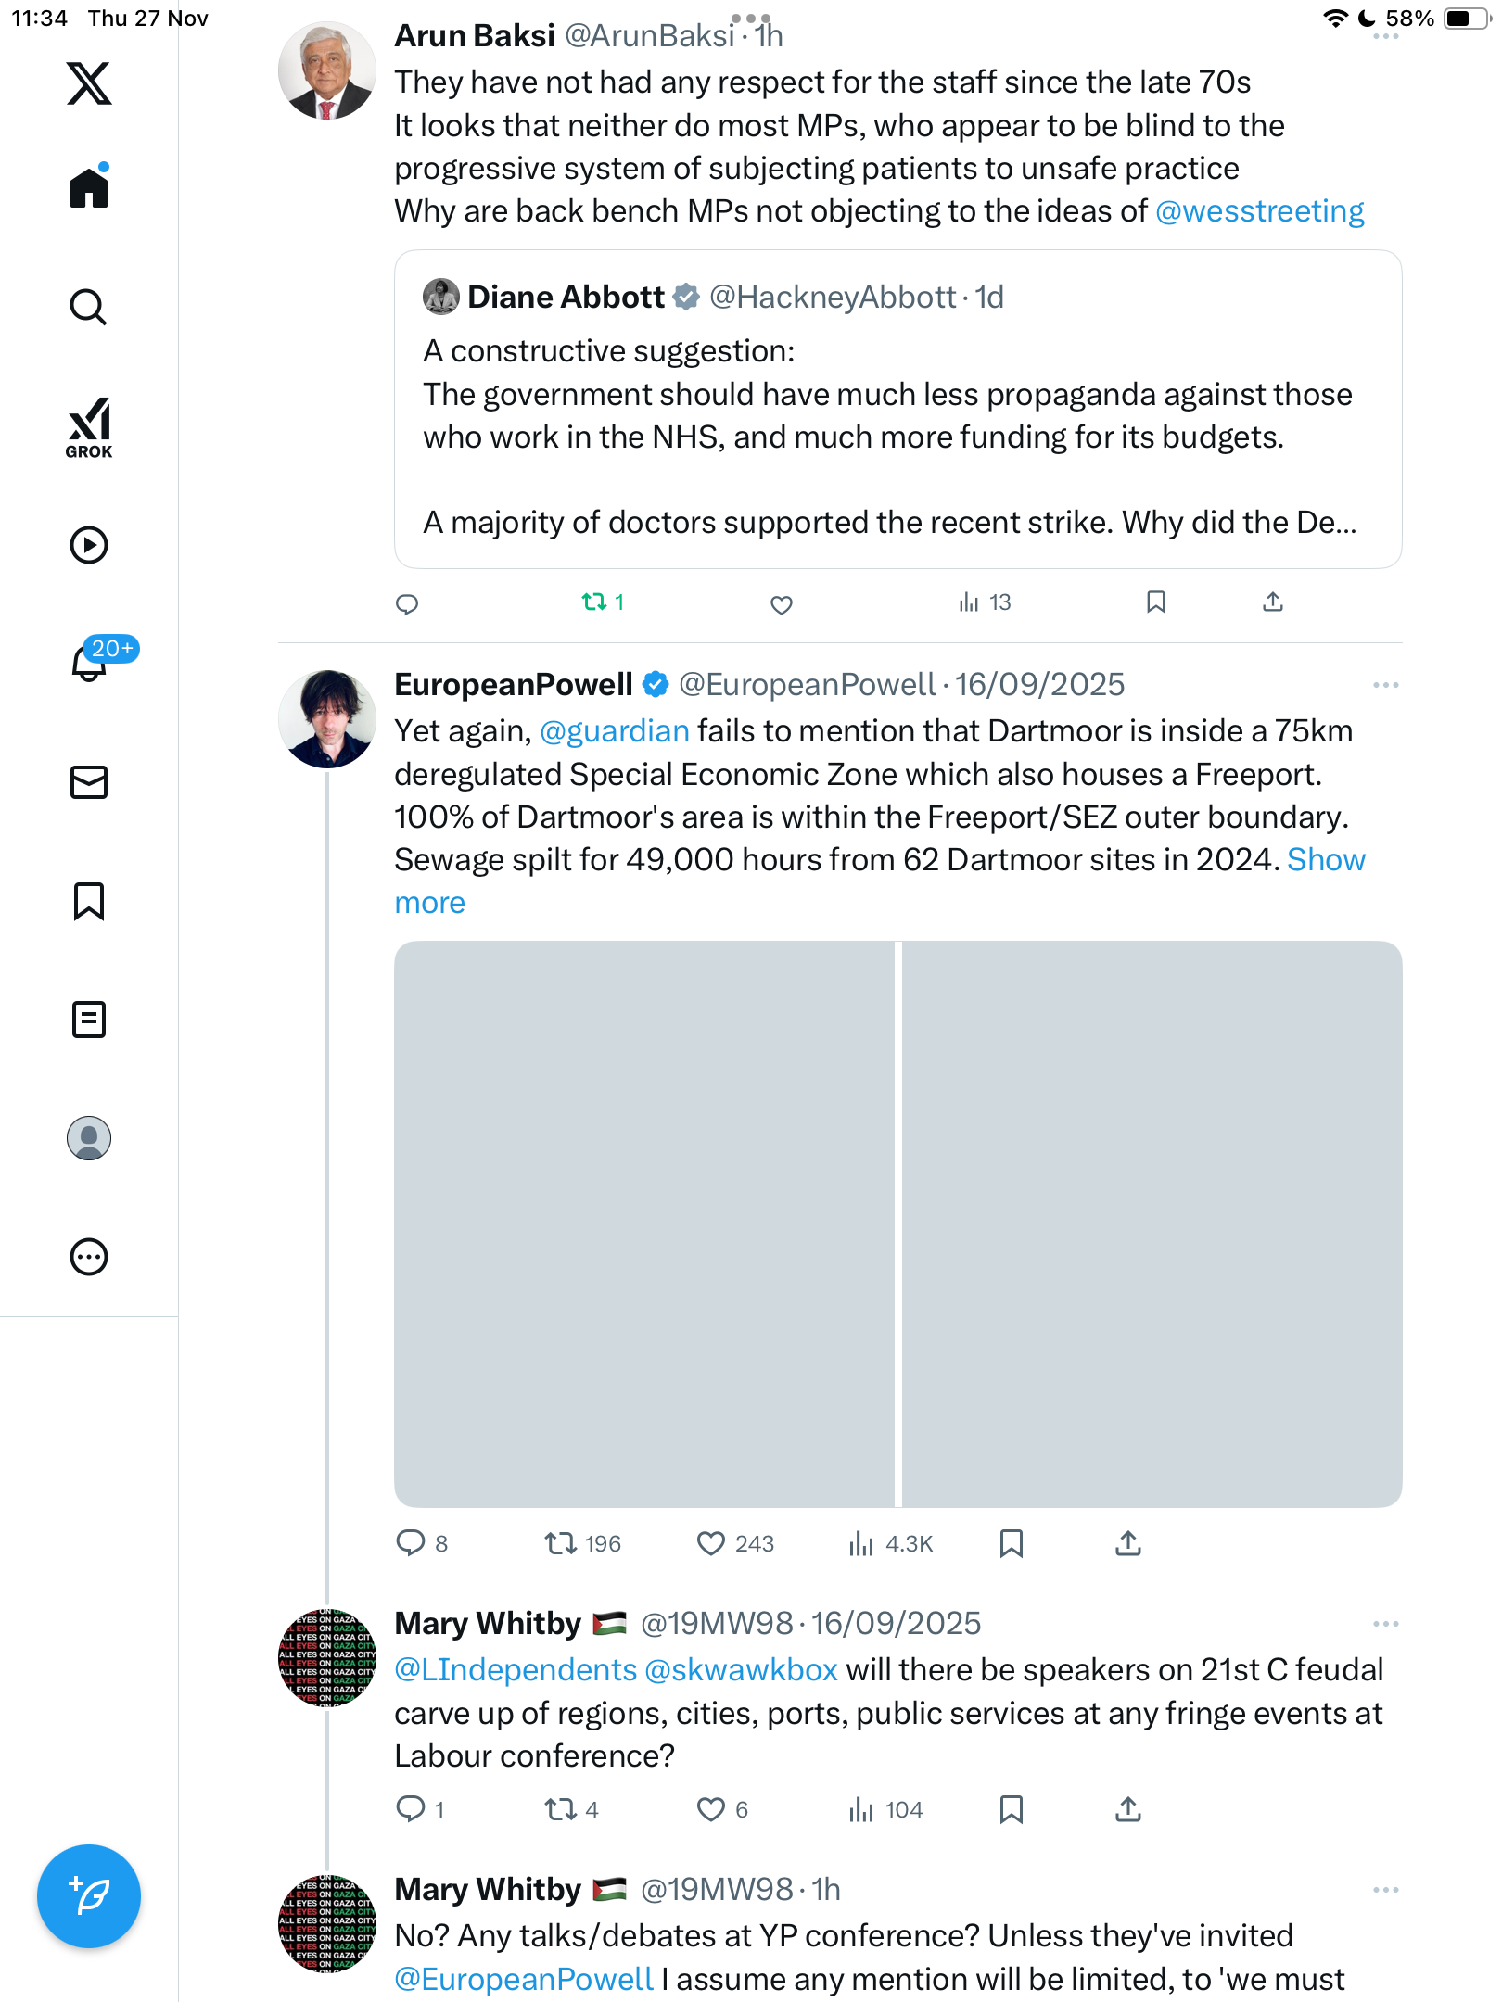Open Lists icon in sidebar
1502x2002 pixels.
coord(89,1020)
